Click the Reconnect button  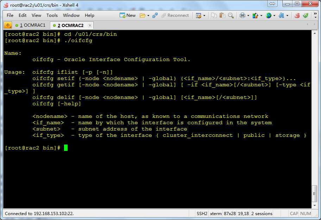point(175,15)
